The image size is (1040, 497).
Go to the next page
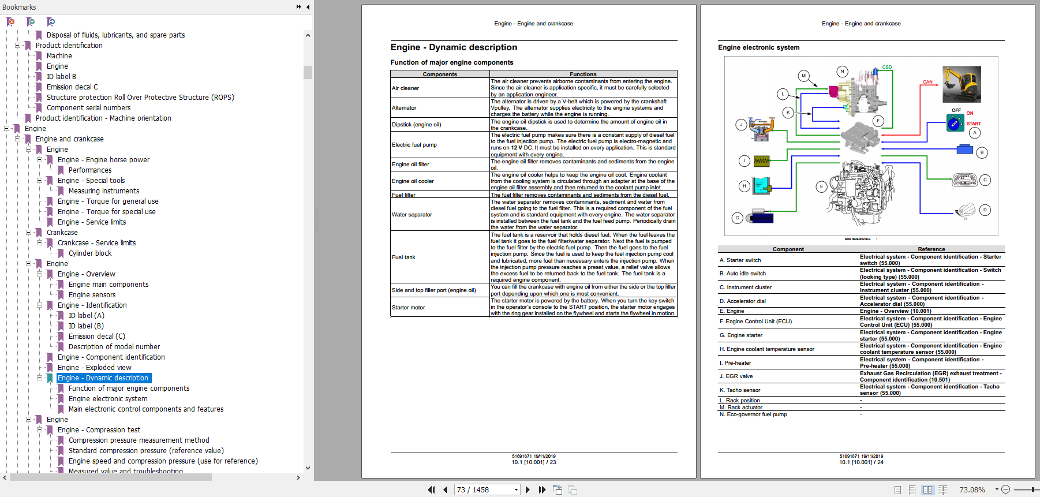[528, 489]
